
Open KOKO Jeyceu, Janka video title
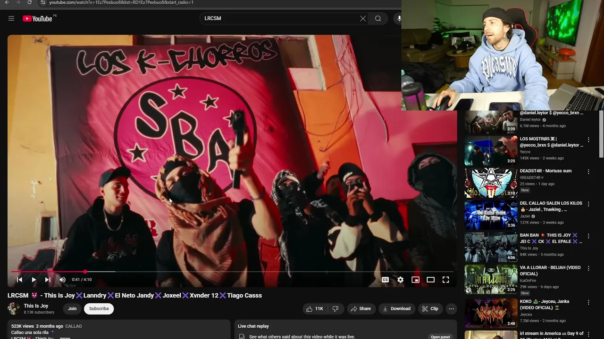tap(545, 305)
